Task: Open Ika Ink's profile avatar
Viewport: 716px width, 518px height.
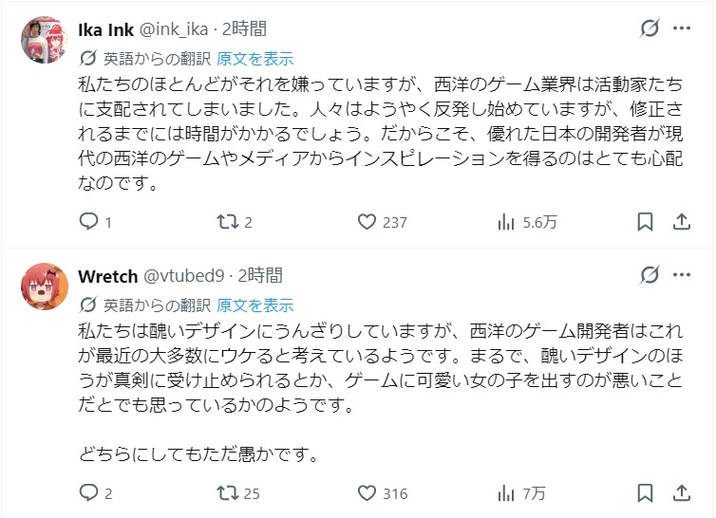Action: 45,40
